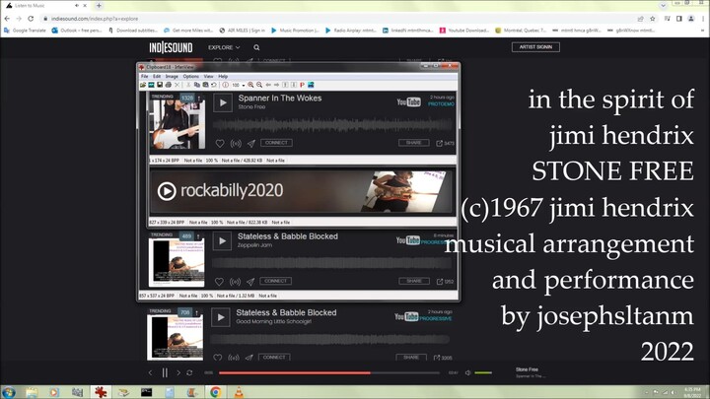Click the Zoom Out magnifier in IrfanView

click(259, 85)
